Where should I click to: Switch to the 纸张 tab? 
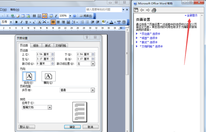pos(36,45)
